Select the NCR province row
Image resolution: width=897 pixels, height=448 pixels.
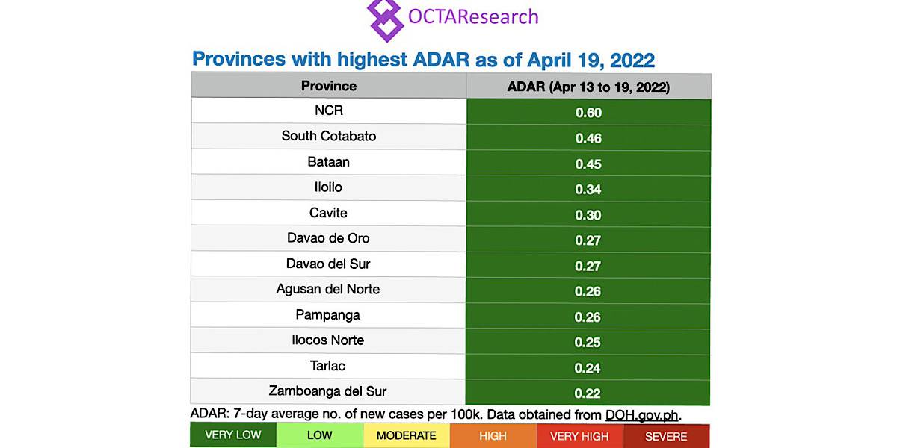tap(329, 111)
